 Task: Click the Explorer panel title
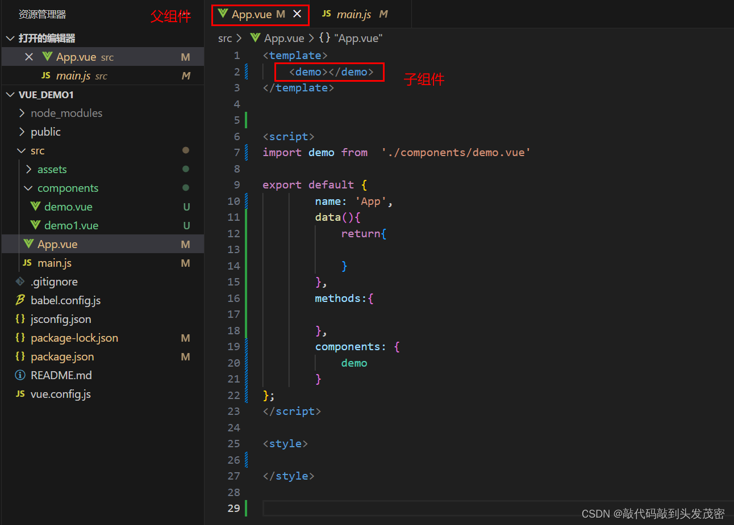(x=42, y=14)
